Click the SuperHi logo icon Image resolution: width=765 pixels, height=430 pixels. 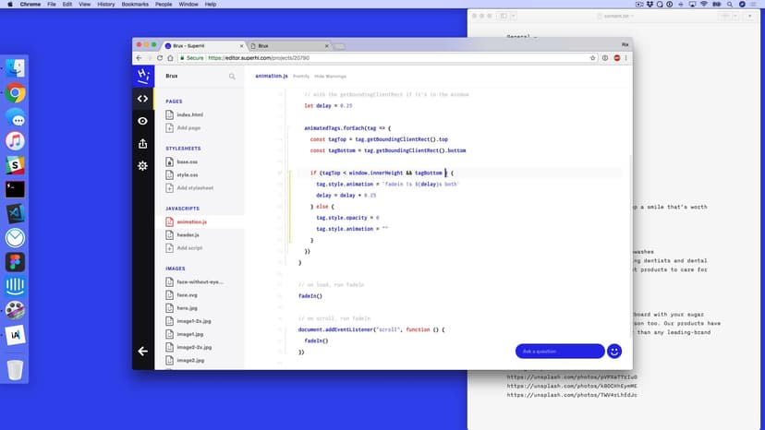(x=142, y=76)
